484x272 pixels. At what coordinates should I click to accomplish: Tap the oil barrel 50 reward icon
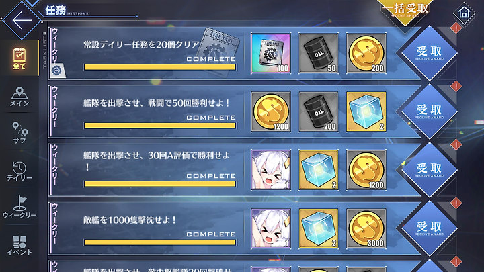point(319,53)
